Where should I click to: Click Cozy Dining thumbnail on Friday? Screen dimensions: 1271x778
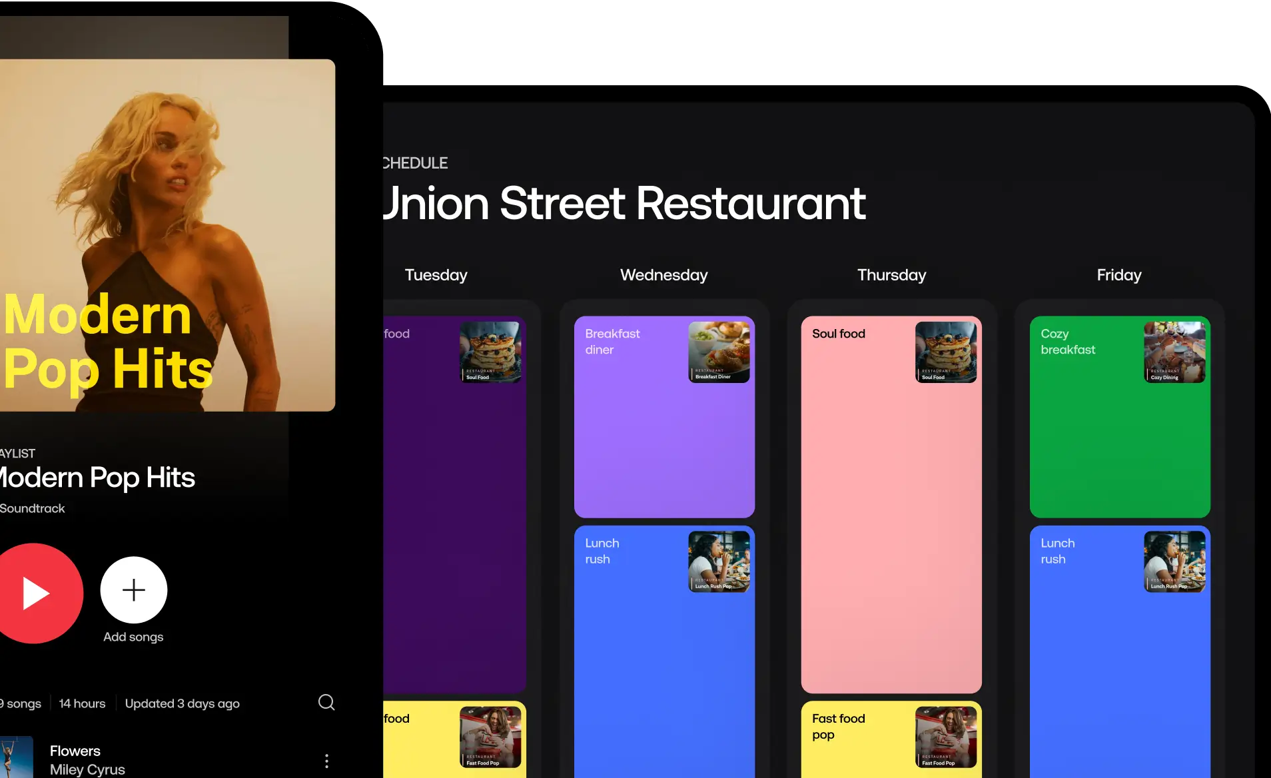tap(1174, 352)
